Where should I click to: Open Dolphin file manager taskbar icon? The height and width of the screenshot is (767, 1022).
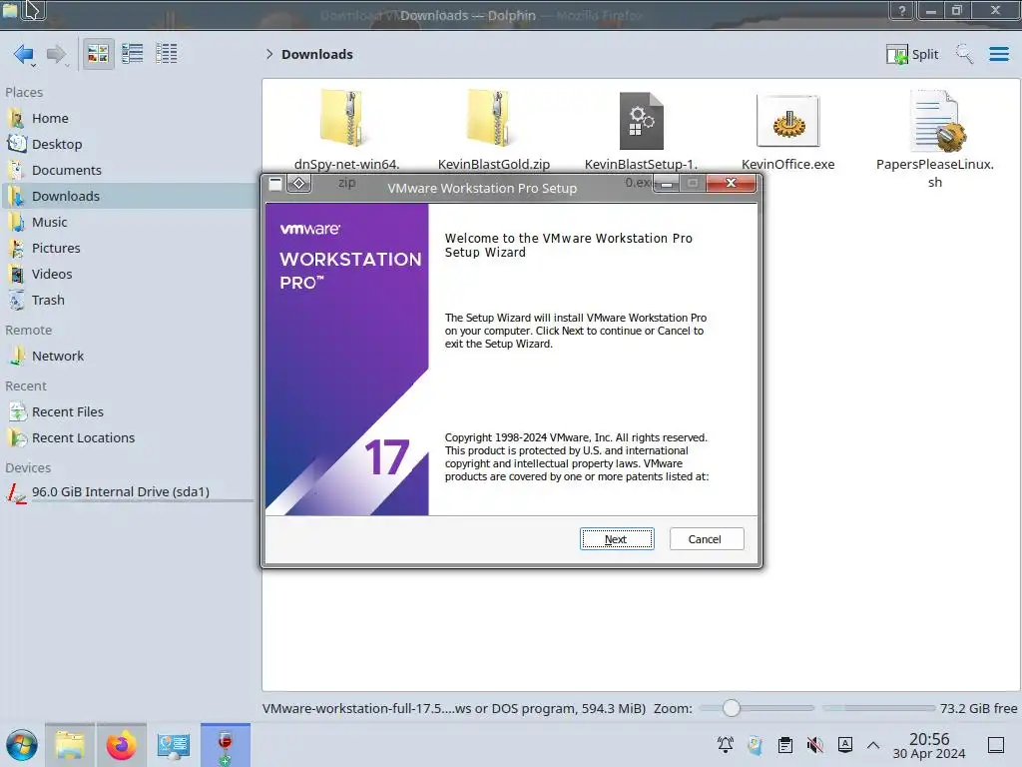coord(70,745)
